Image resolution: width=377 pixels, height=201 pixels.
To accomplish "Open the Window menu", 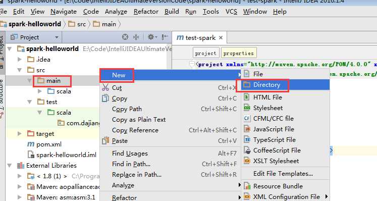I will pos(255,12).
